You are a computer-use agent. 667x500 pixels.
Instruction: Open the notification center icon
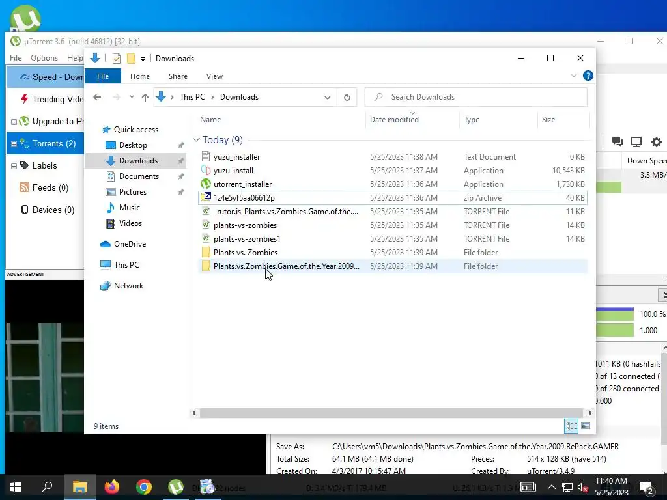pyautogui.click(x=646, y=487)
